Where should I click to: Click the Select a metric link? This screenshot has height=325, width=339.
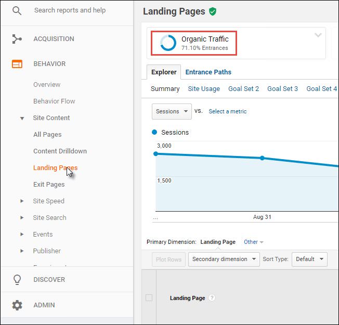click(227, 111)
